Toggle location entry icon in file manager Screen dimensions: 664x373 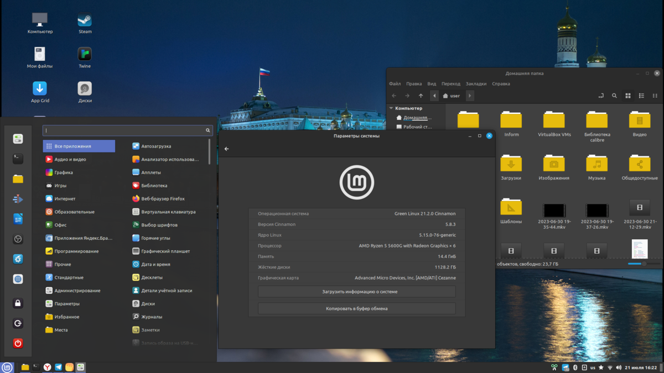pyautogui.click(x=601, y=96)
